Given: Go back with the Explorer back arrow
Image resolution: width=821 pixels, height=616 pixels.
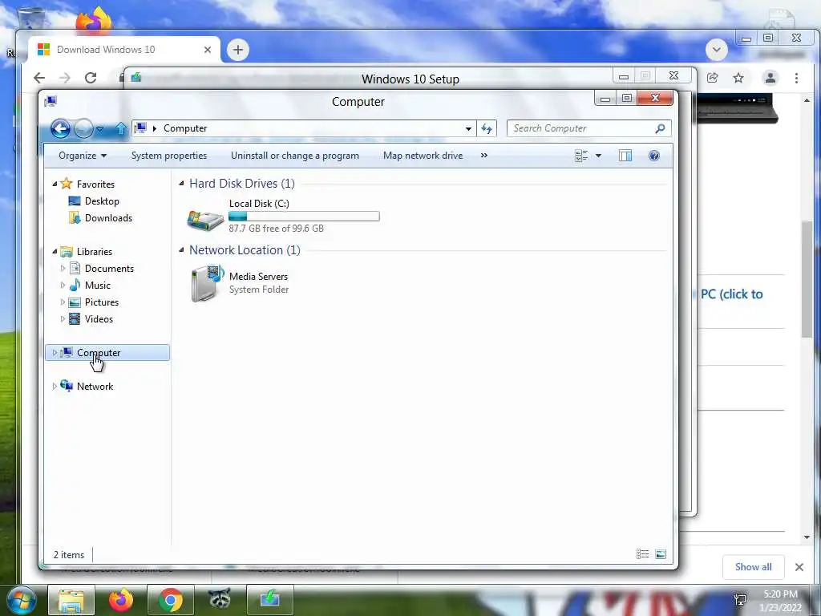Looking at the screenshot, I should coord(60,128).
